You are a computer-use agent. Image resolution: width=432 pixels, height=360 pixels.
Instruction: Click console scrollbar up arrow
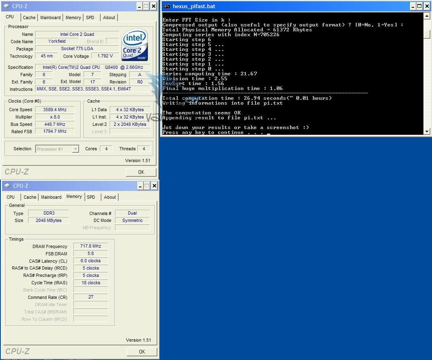click(x=427, y=16)
